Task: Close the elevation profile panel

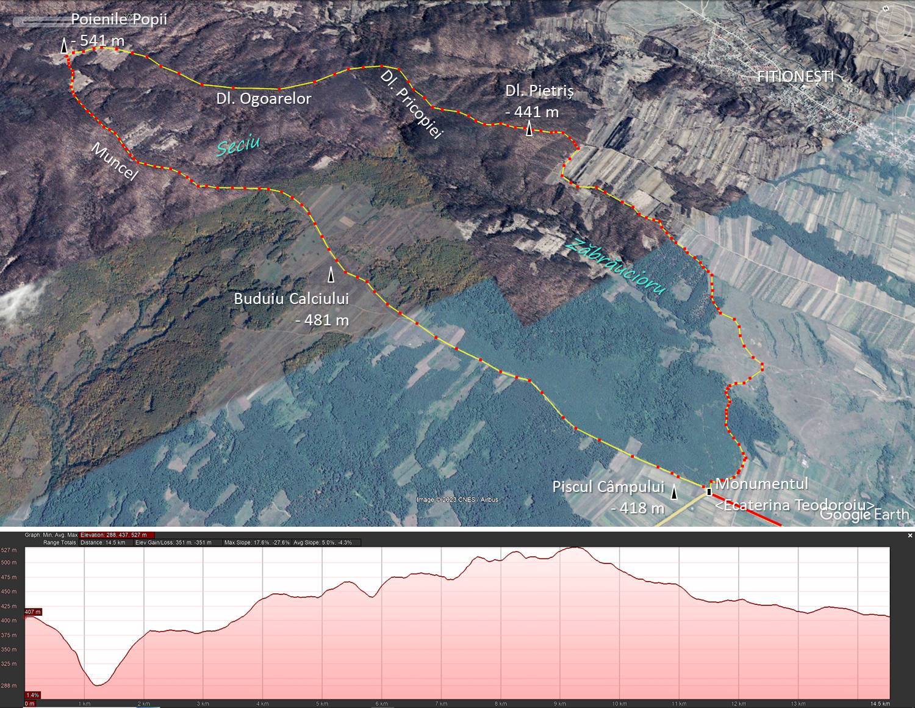Action: (910, 535)
